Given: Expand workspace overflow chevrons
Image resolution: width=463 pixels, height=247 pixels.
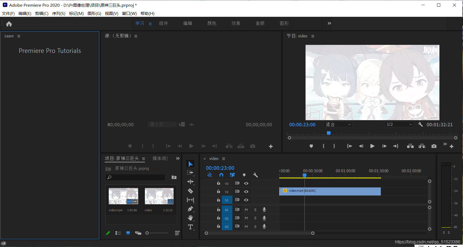Looking at the screenshot, I should [329, 23].
